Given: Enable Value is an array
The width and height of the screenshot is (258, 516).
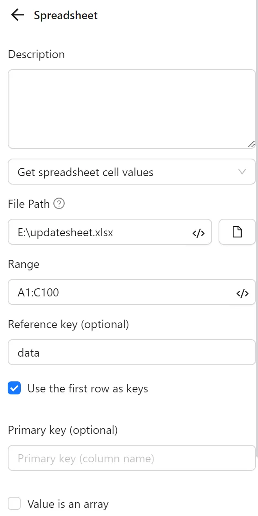Looking at the screenshot, I should 14,503.
